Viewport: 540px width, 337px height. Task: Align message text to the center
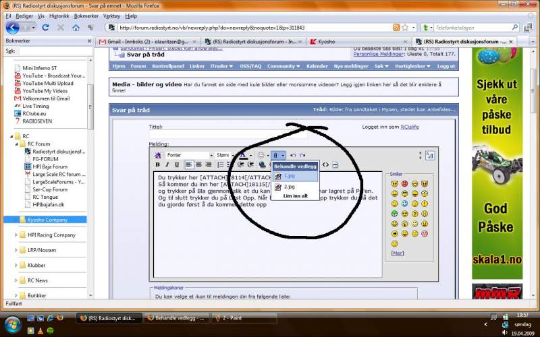(199, 164)
